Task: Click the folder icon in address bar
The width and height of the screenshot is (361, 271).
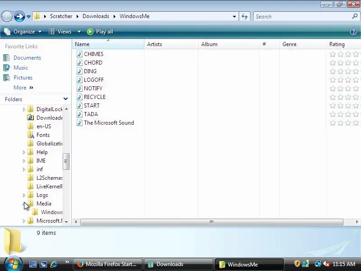Action: (37, 16)
